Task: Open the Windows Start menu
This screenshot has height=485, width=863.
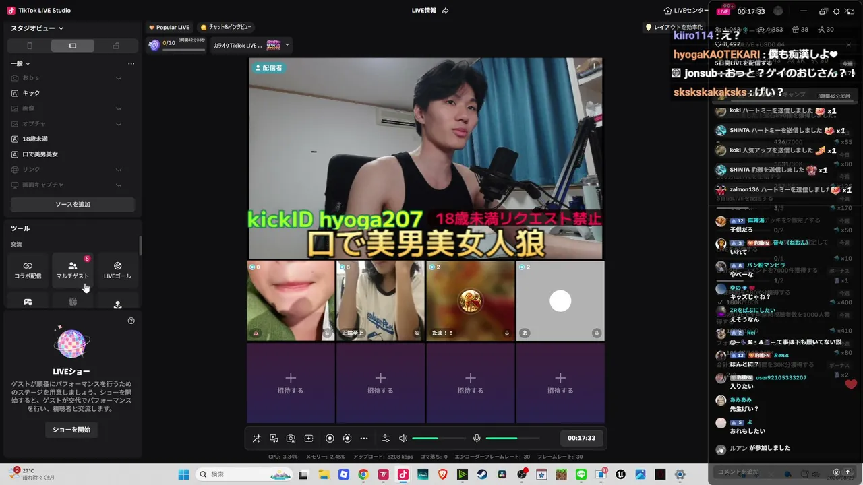Action: coord(183,474)
